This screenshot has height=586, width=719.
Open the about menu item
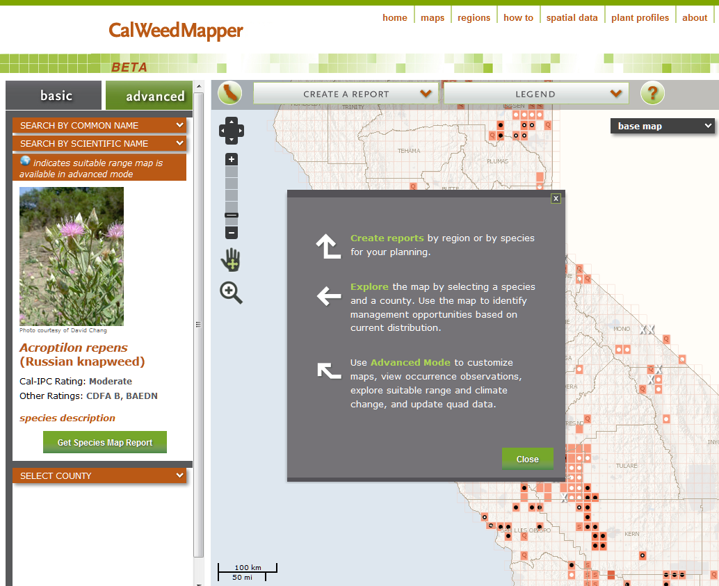(694, 17)
